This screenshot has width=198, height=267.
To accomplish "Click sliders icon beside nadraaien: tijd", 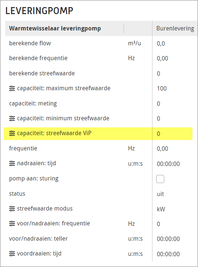I will [12, 163].
